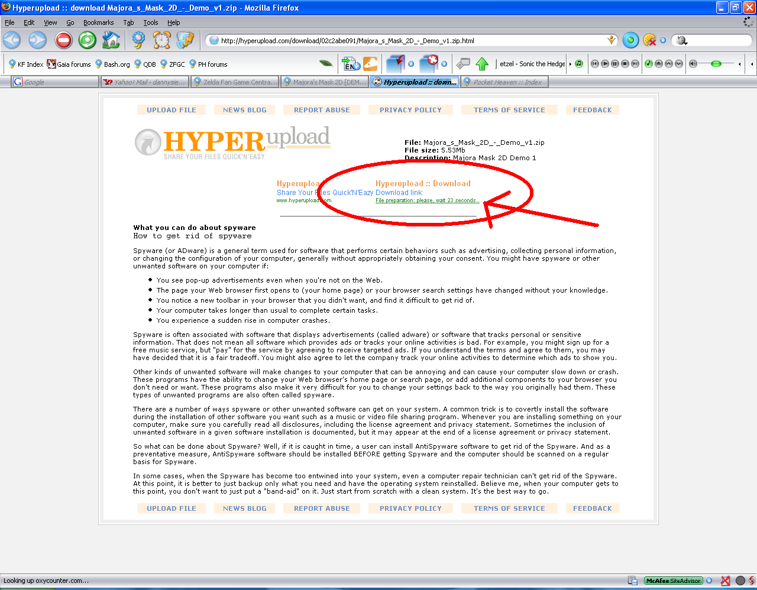Open History via the alarm clock icon
Image resolution: width=757 pixels, height=590 pixels.
click(x=161, y=40)
